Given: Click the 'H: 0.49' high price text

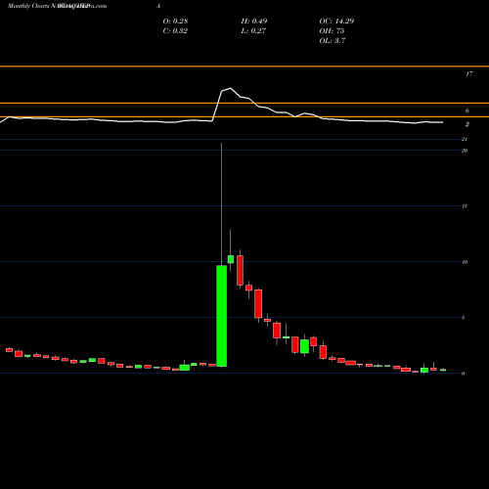Looking at the screenshot, I should pos(254,22).
